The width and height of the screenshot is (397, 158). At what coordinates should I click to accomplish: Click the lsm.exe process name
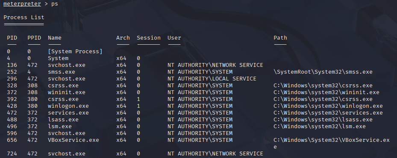tap(60, 126)
